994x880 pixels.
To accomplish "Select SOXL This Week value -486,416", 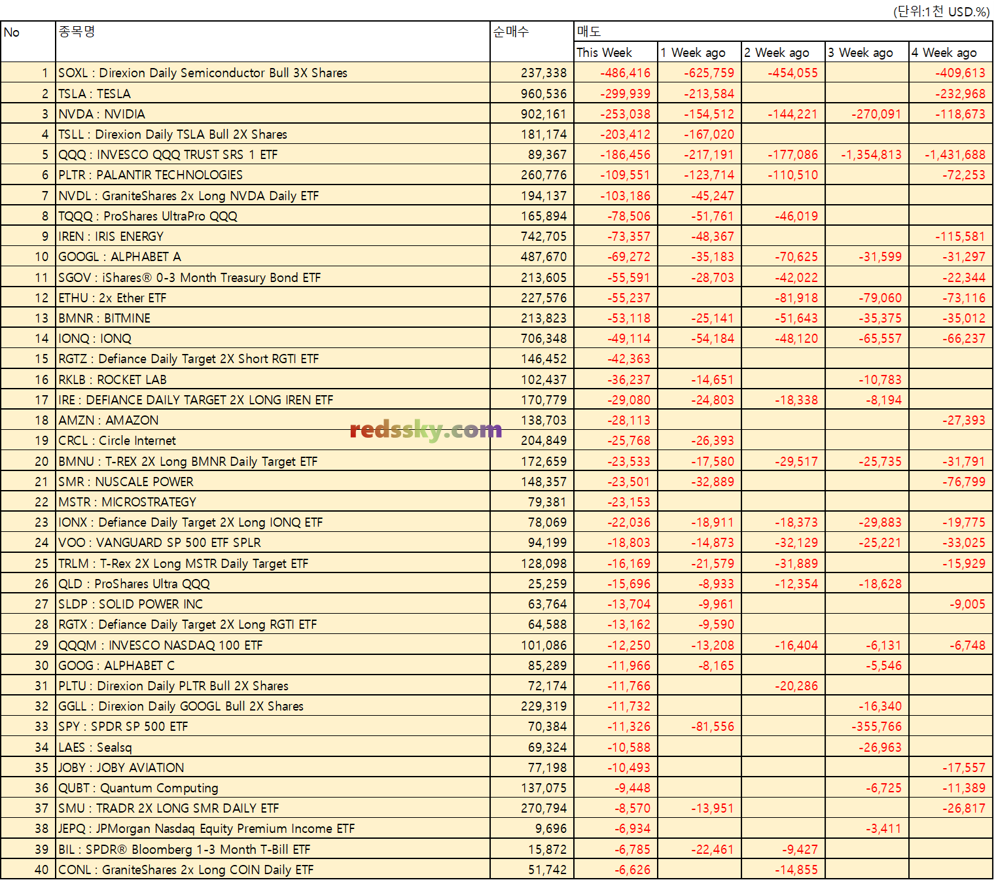I will pyautogui.click(x=626, y=73).
